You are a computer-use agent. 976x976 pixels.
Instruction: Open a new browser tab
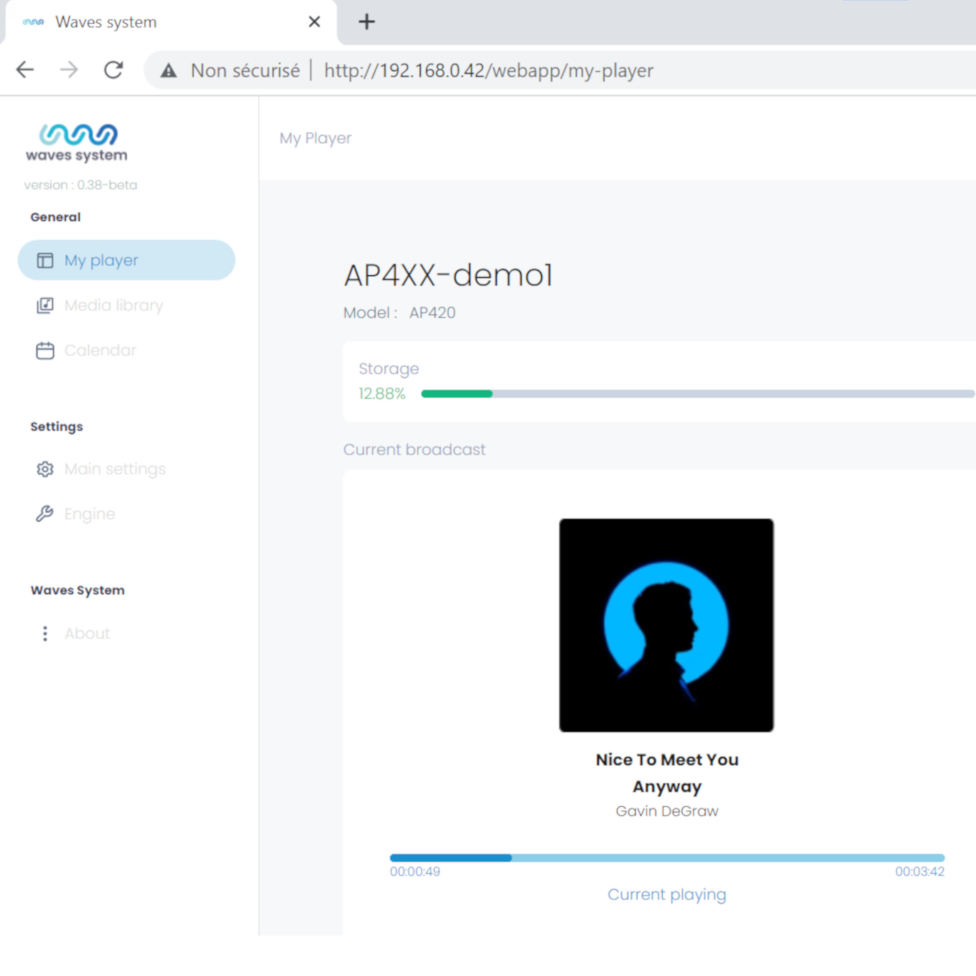tap(366, 22)
